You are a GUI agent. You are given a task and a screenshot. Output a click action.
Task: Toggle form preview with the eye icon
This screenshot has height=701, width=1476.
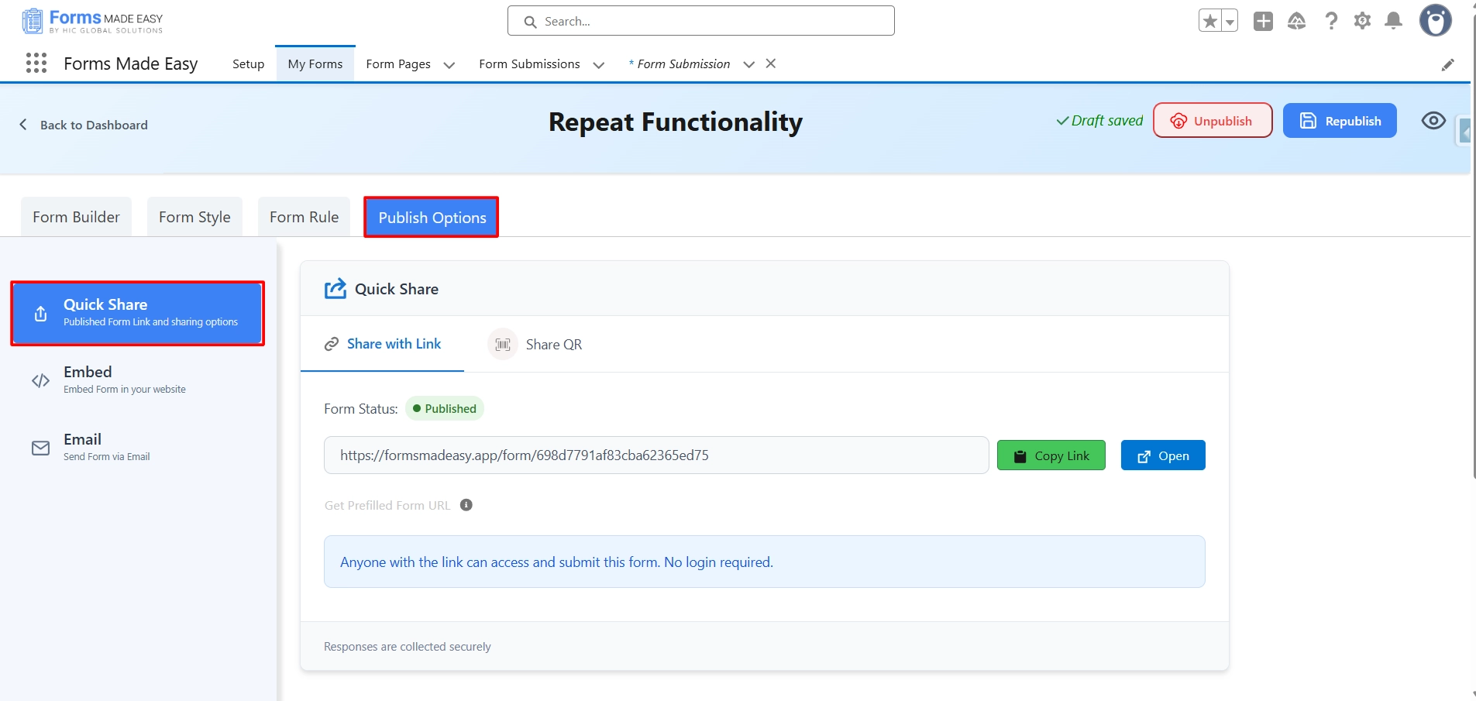(1433, 121)
